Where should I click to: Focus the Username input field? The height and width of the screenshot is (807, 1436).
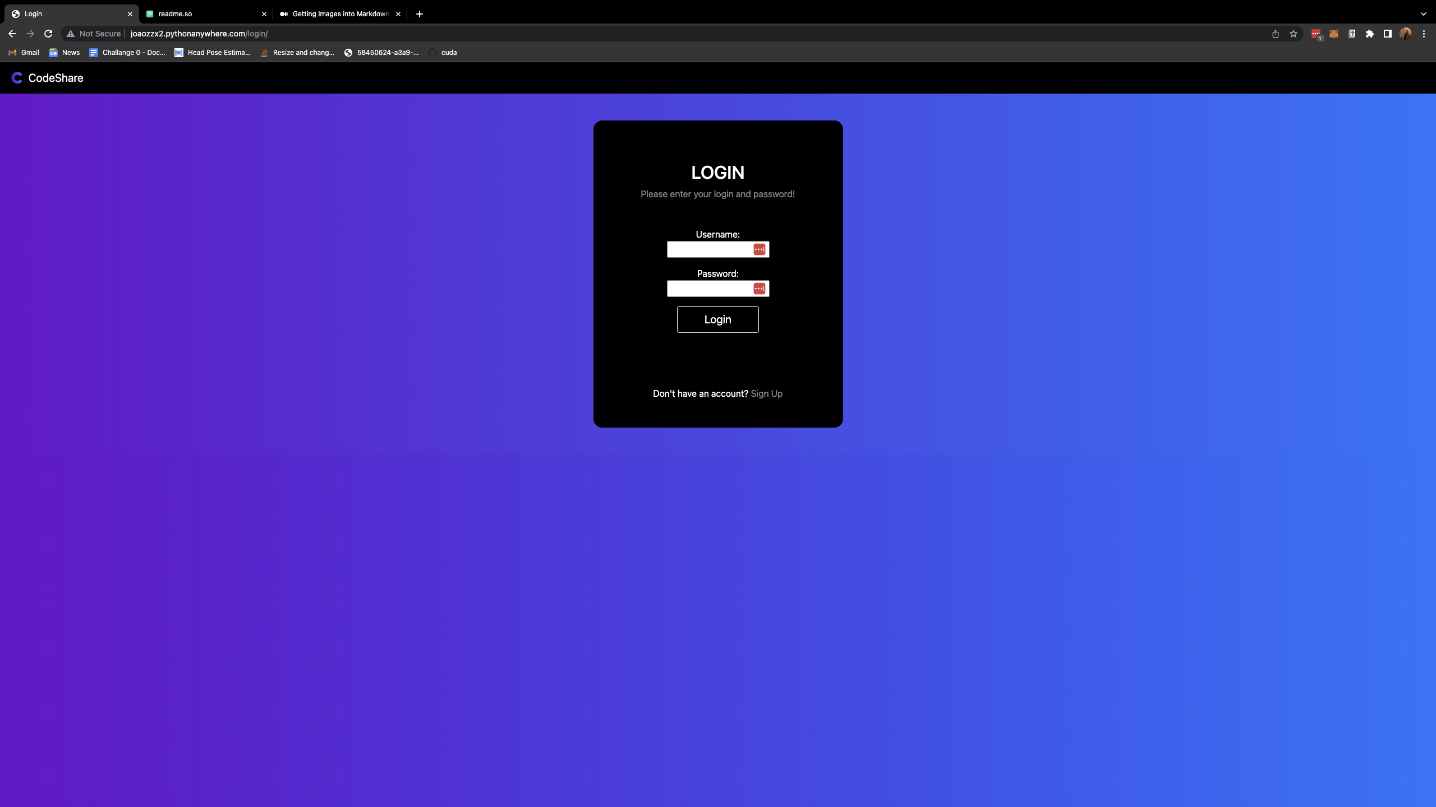coord(709,249)
